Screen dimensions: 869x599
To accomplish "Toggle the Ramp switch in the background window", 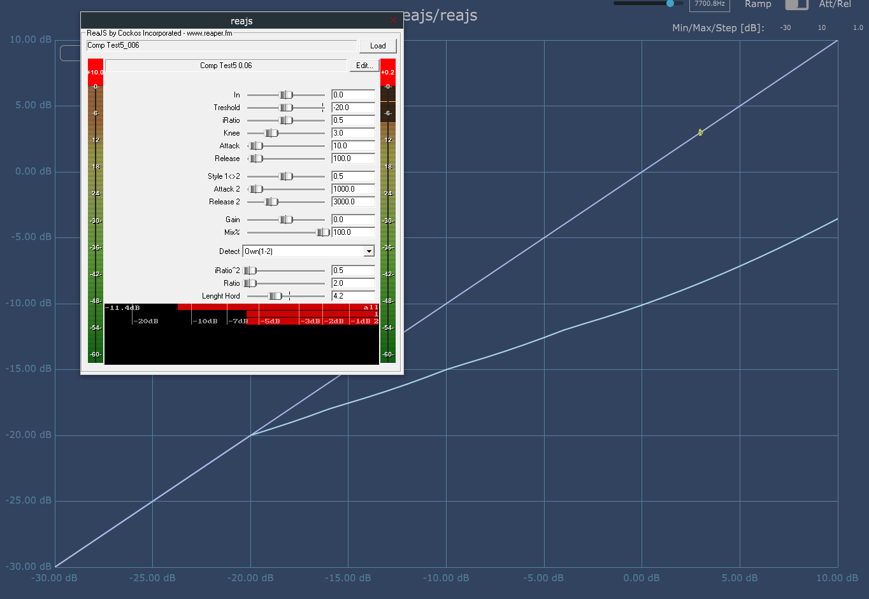I will tap(796, 4).
